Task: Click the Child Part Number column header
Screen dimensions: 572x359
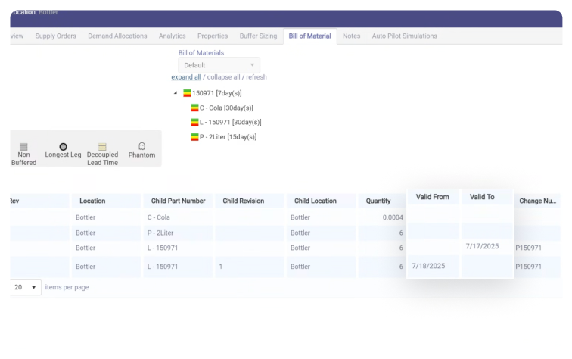Action: (x=176, y=201)
